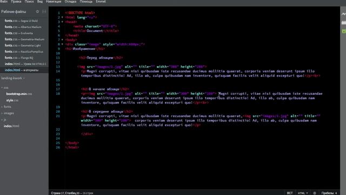Expand the js folder
The width and height of the screenshot is (346, 195).
coord(2,120)
